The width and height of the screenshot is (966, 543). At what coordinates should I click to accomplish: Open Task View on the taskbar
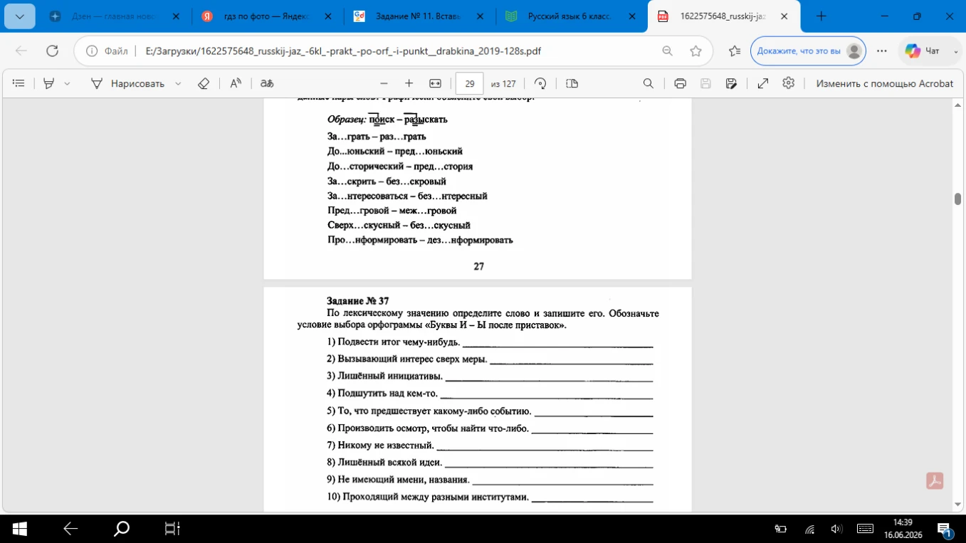172,529
